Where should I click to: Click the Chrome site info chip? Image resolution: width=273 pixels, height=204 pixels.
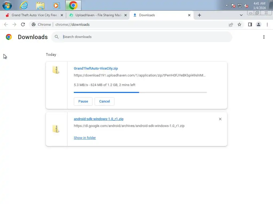(x=41, y=24)
